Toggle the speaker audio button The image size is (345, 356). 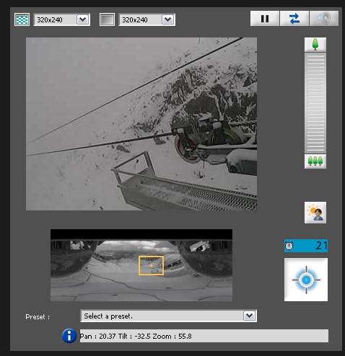coord(324,19)
